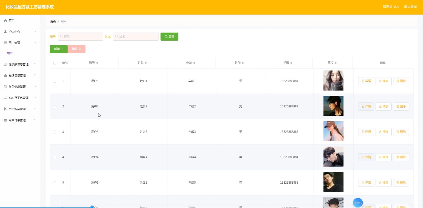Check the checkbox for row 1 用户1

(55, 81)
